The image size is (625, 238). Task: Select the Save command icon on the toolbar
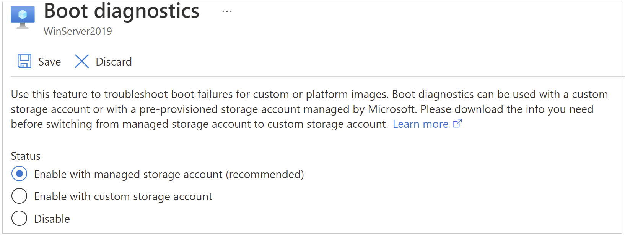(24, 61)
